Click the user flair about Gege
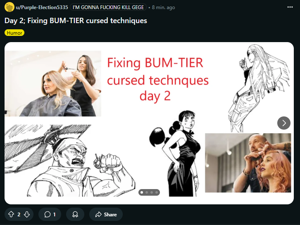Image resolution: width=300 pixels, height=225 pixels. [x=108, y=7]
